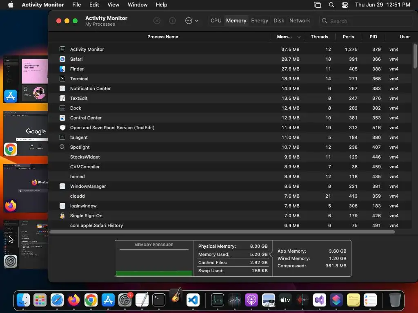Open Visual Studio Code from the Dock
418x313 pixels.
(x=193, y=300)
